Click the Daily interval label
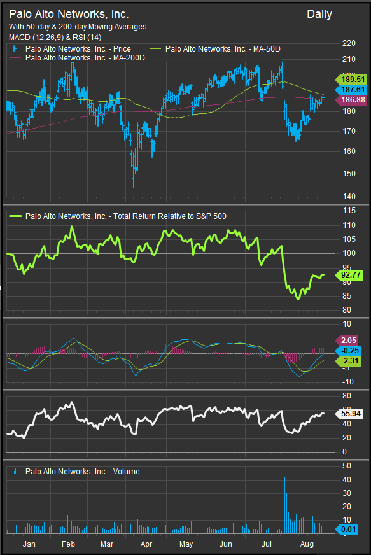 point(319,15)
